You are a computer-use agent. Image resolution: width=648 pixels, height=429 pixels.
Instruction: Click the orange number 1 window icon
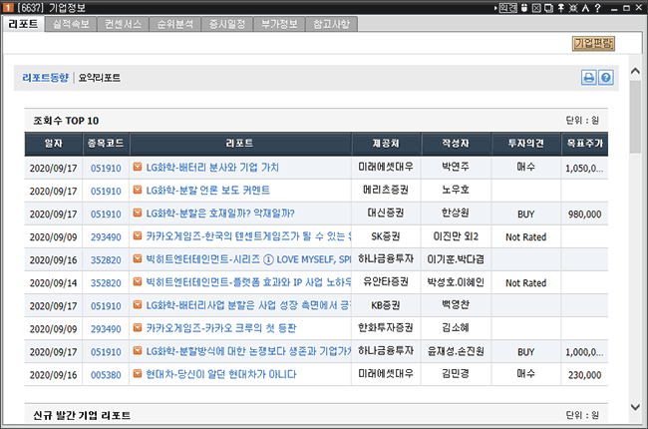[x=8, y=8]
